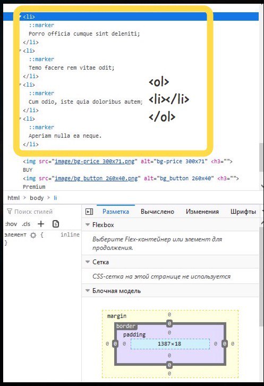
Task: Click the layout panel vertical scrollbar
Action: click(261, 276)
